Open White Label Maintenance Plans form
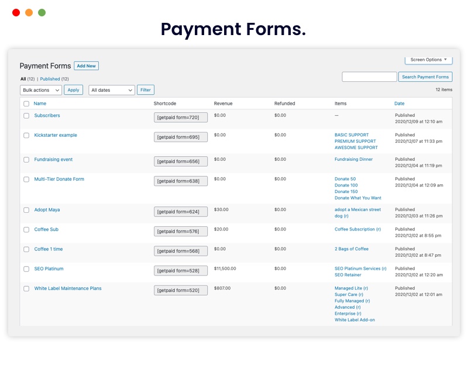468x386 pixels. coord(68,288)
